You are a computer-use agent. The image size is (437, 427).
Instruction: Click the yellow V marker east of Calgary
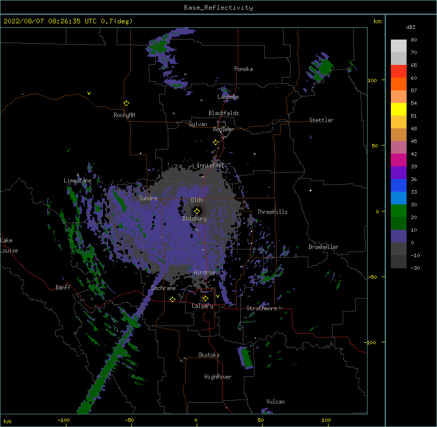click(217, 296)
